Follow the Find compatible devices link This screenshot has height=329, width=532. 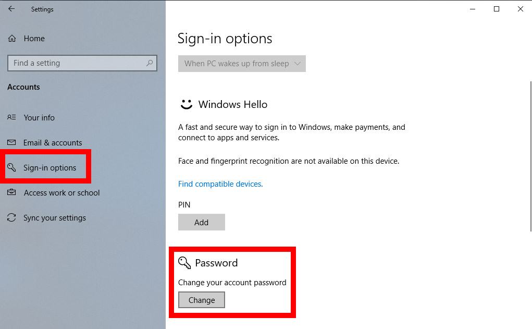pos(220,184)
